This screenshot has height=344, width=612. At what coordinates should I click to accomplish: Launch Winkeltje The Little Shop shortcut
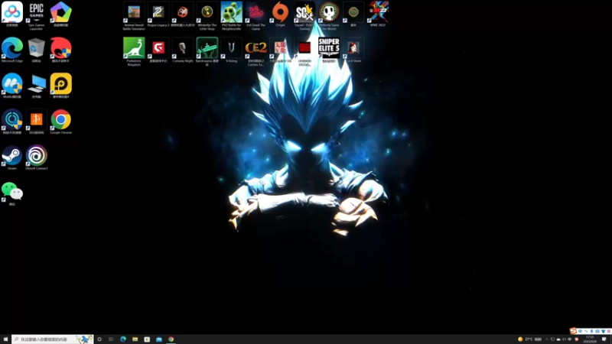pos(207,15)
